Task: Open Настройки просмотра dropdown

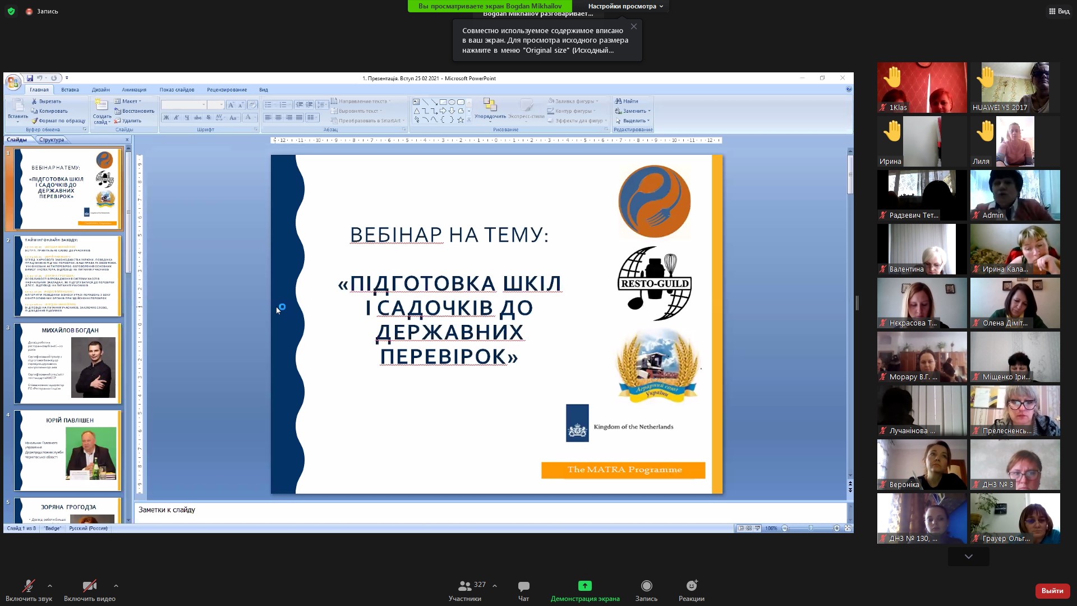Action: point(625,6)
